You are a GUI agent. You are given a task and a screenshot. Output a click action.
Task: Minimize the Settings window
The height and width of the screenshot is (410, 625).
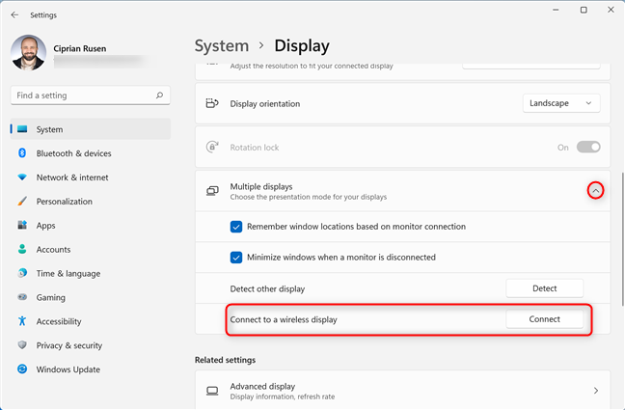[556, 10]
